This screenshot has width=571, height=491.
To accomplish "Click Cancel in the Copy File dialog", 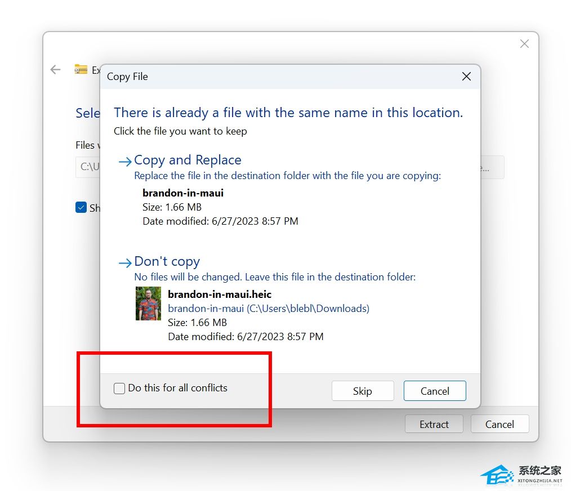I will [x=435, y=391].
